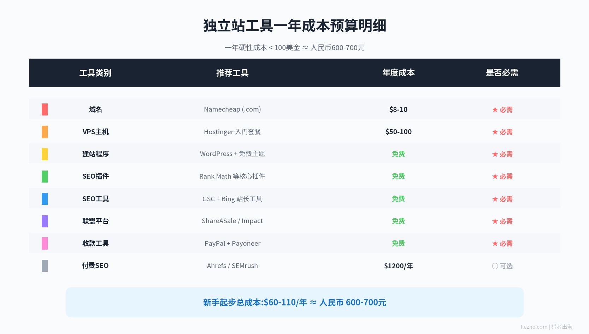This screenshot has height=334, width=589.
Task: Select the 收款工具 category cell
Action: 95,243
